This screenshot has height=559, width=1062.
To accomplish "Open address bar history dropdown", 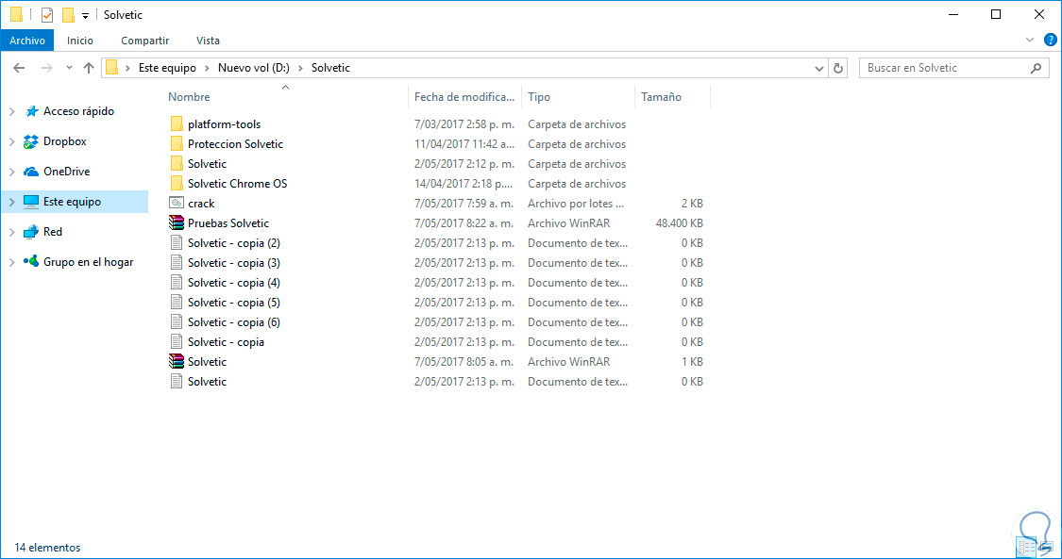I will 818,68.
